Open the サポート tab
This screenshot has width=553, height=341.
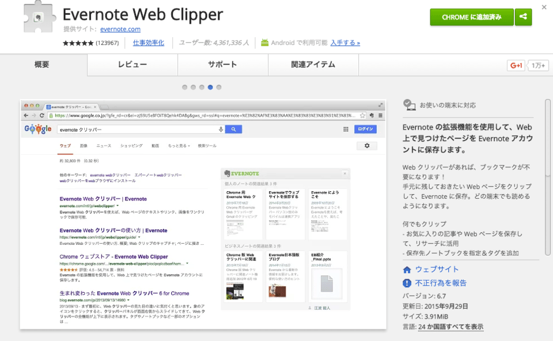[222, 65]
